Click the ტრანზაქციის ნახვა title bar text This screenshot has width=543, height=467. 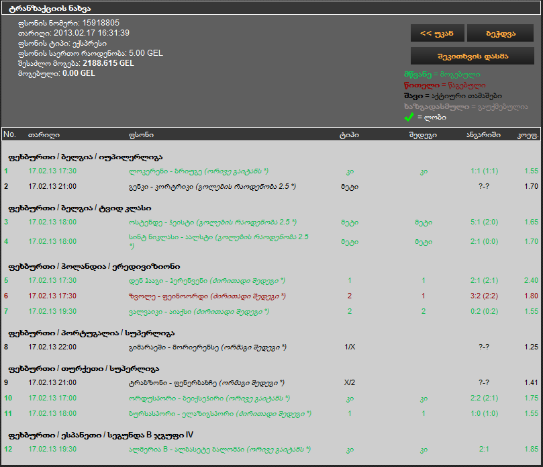[x=50, y=8]
